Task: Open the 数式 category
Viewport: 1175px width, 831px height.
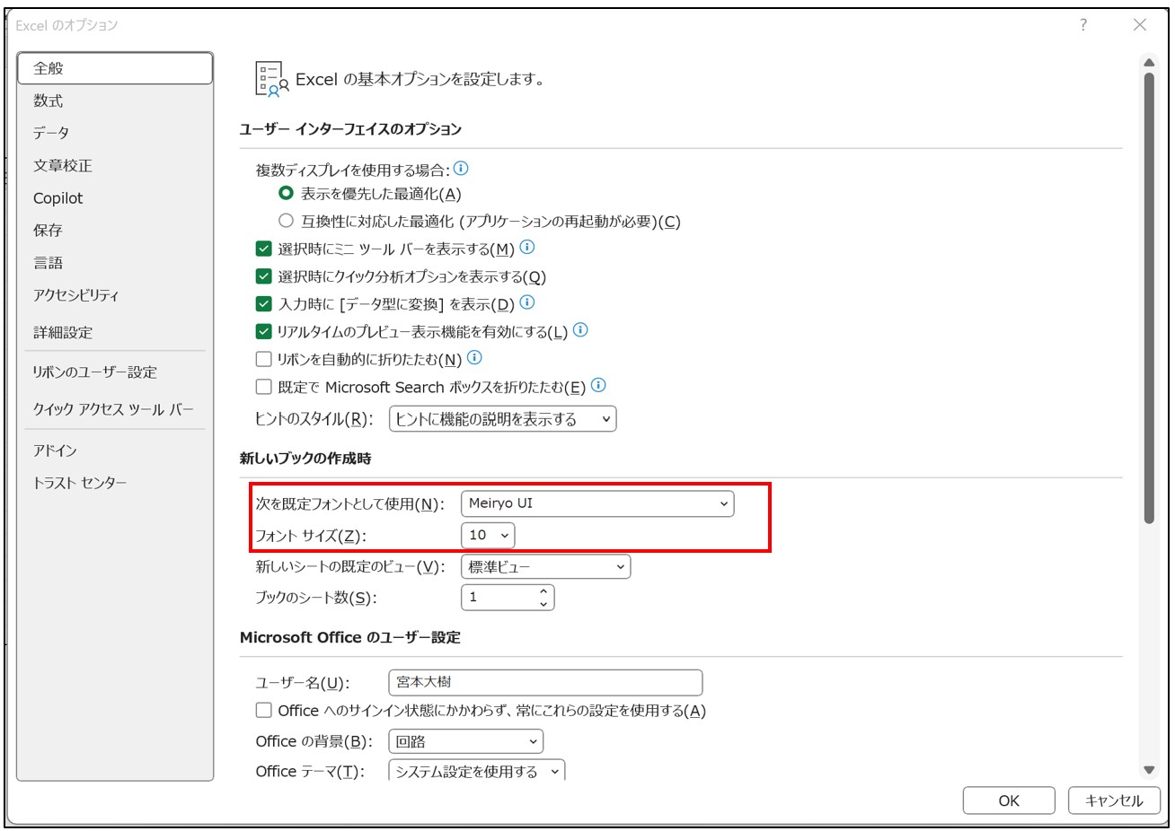Action: coord(115,101)
